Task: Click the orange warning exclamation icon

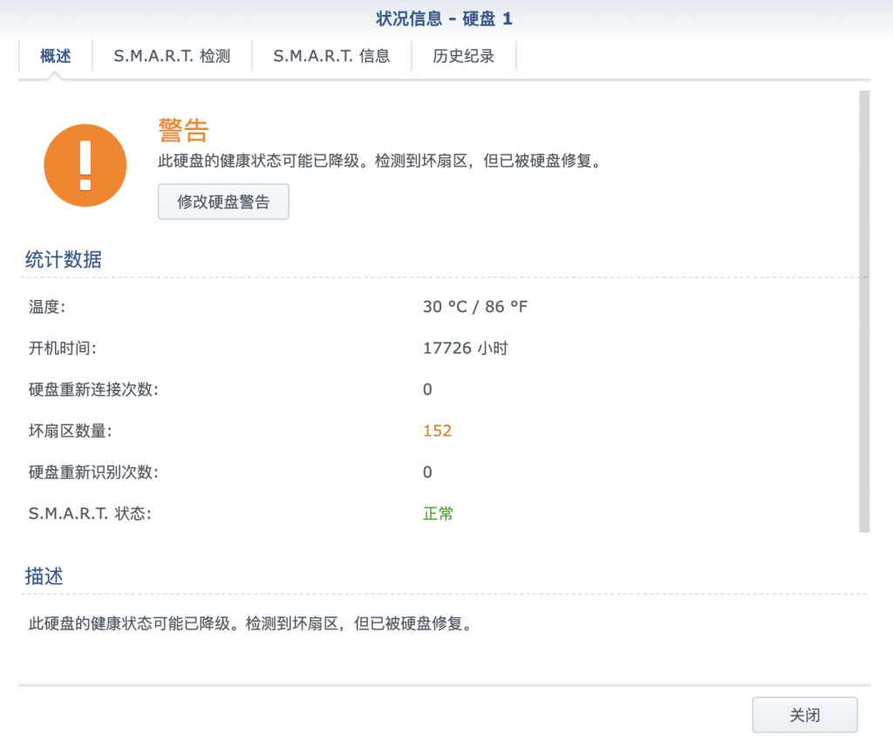Action: tap(85, 166)
